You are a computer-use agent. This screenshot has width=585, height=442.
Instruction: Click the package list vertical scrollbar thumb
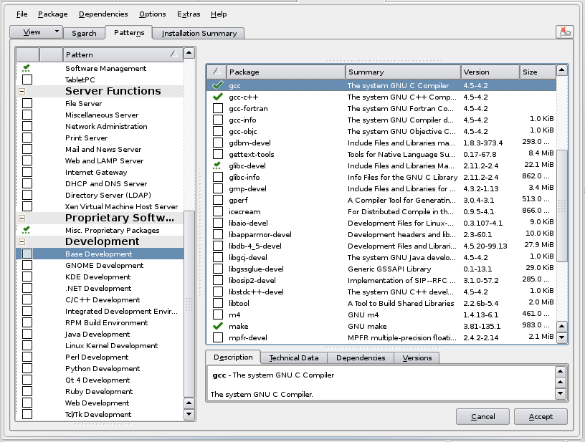coord(562,206)
